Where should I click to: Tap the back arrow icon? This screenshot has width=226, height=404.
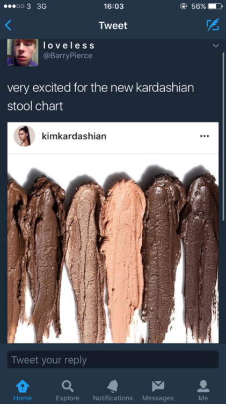pos(8,25)
